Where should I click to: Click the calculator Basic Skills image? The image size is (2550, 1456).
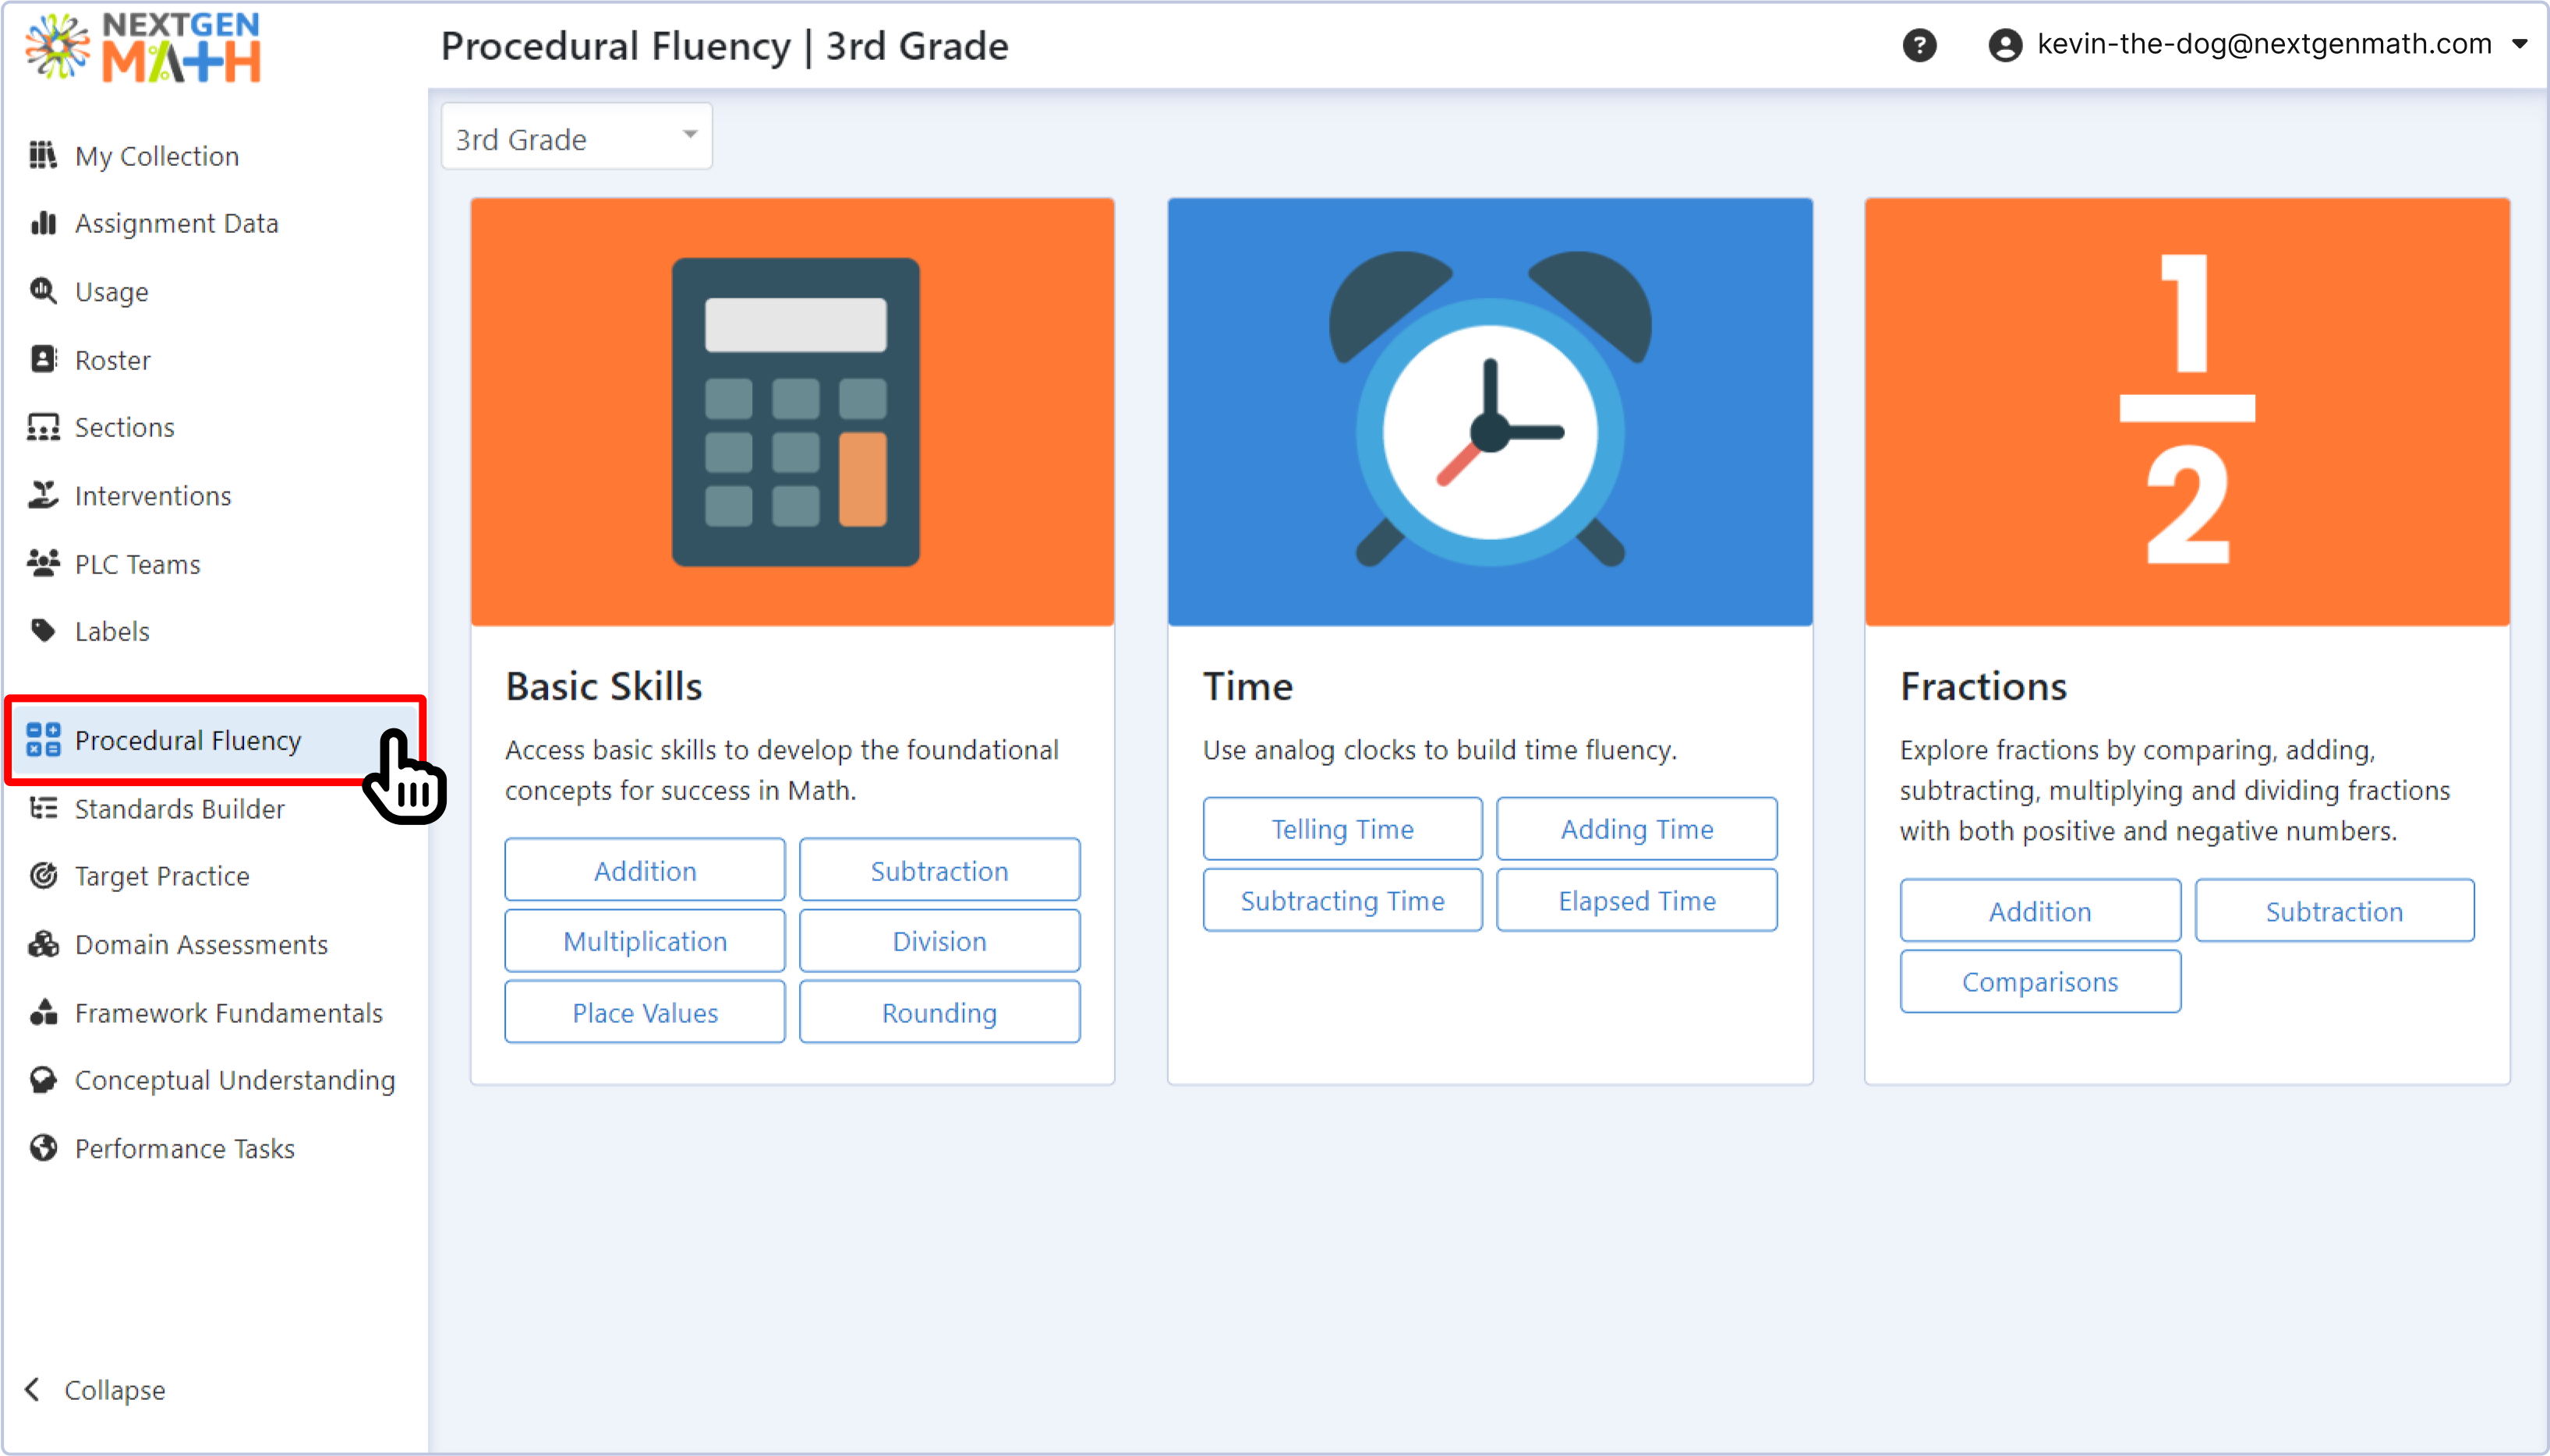(792, 411)
